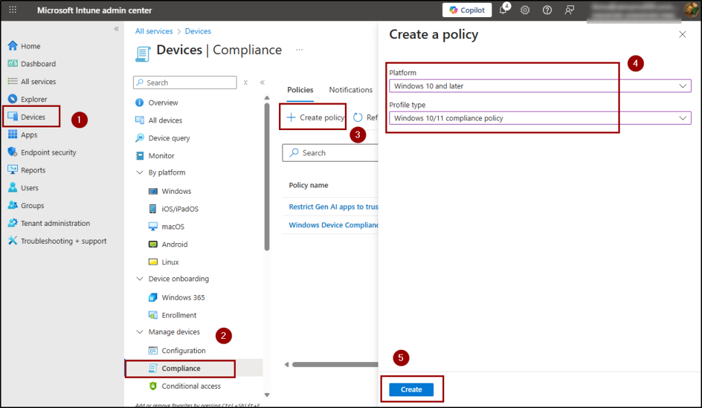Open the Copilot assistant
The height and width of the screenshot is (408, 702).
467,10
